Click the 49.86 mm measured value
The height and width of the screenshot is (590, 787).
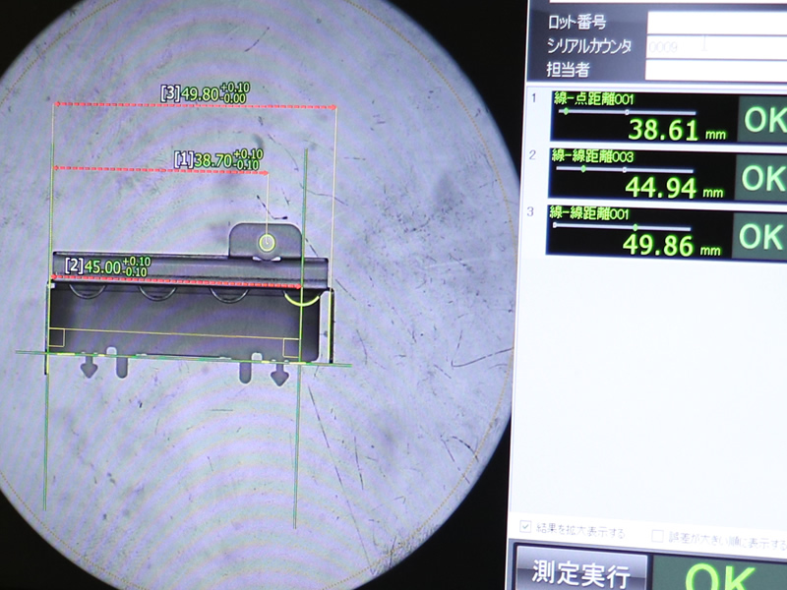[672, 246]
